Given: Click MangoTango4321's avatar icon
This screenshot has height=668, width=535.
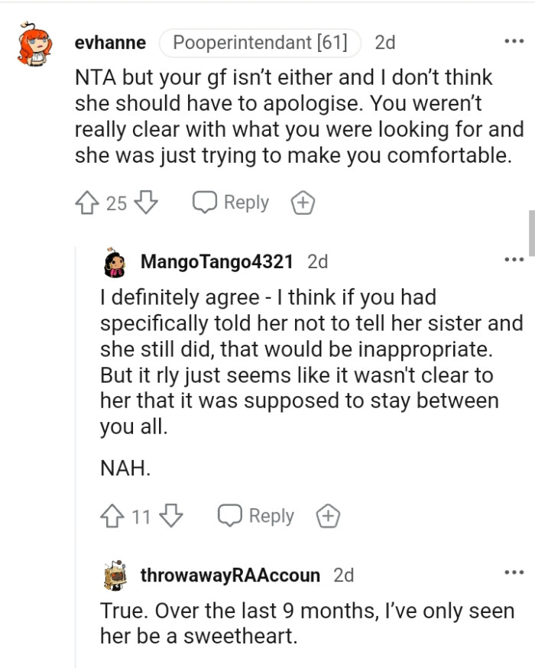Looking at the screenshot, I should click(x=115, y=262).
